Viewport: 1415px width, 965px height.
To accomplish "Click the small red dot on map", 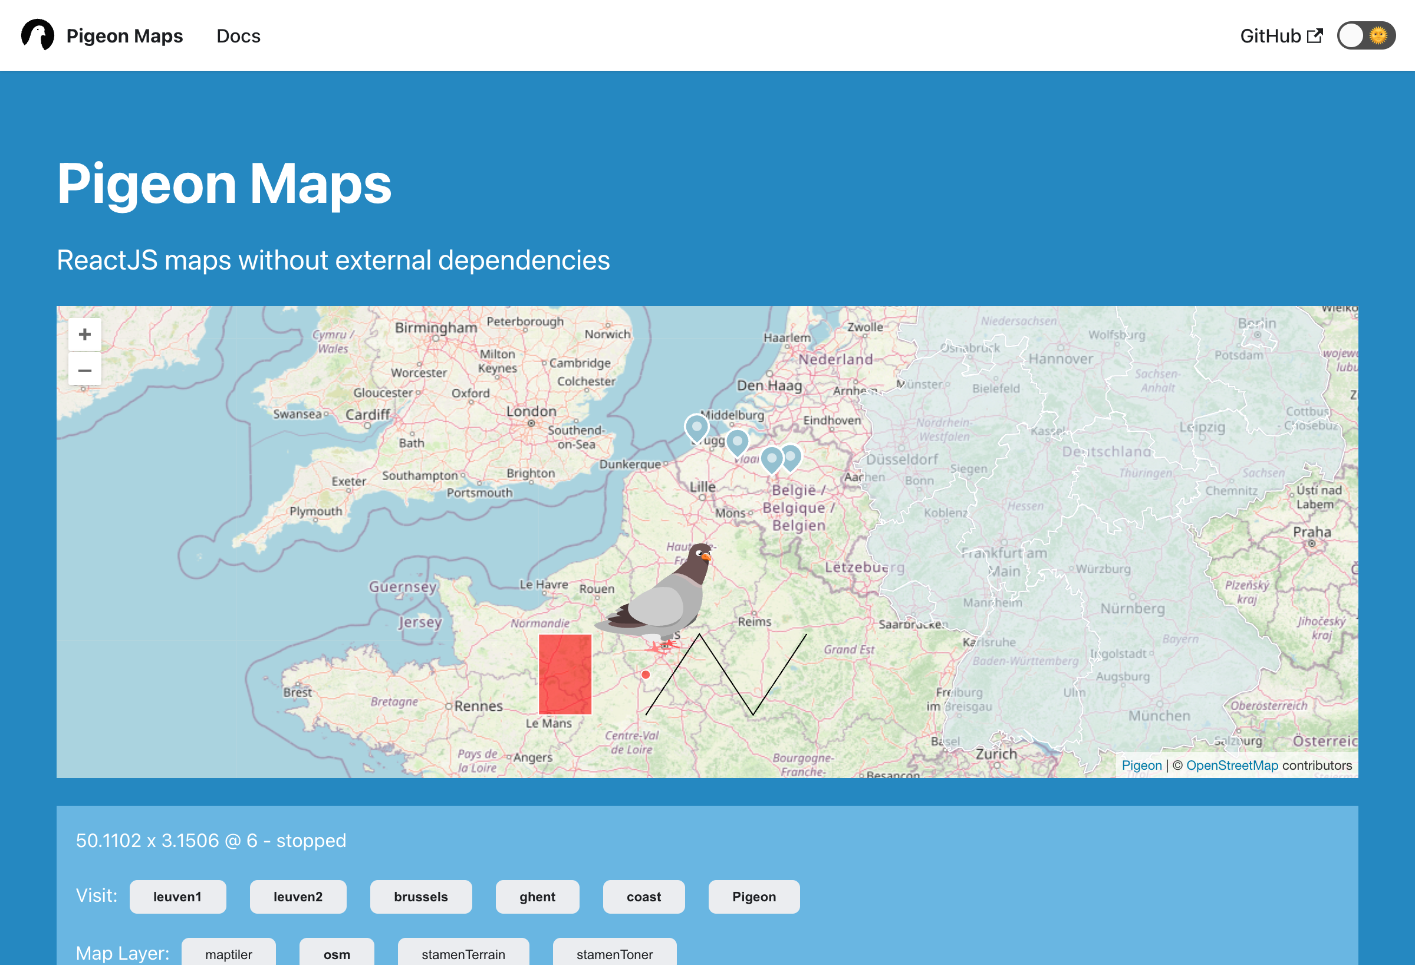I will tap(646, 674).
